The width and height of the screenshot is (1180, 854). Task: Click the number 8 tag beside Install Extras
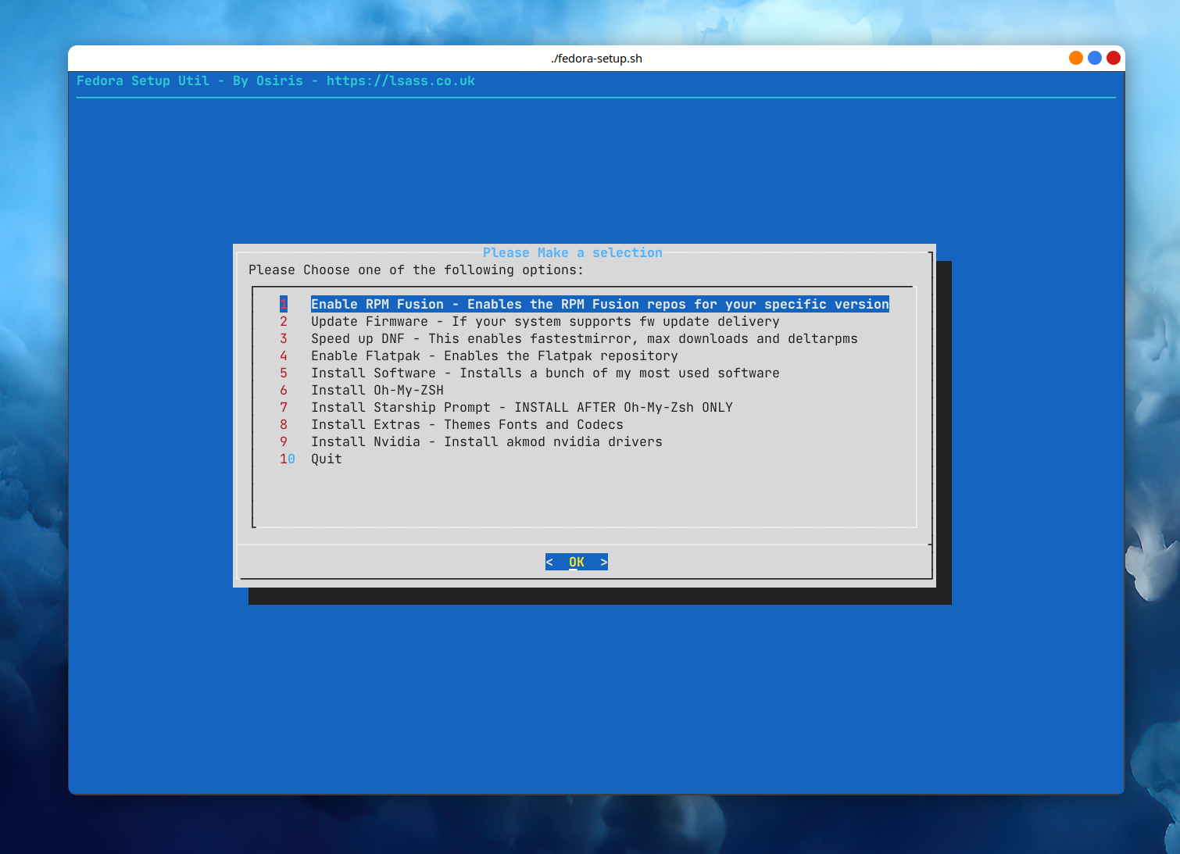[x=284, y=424]
